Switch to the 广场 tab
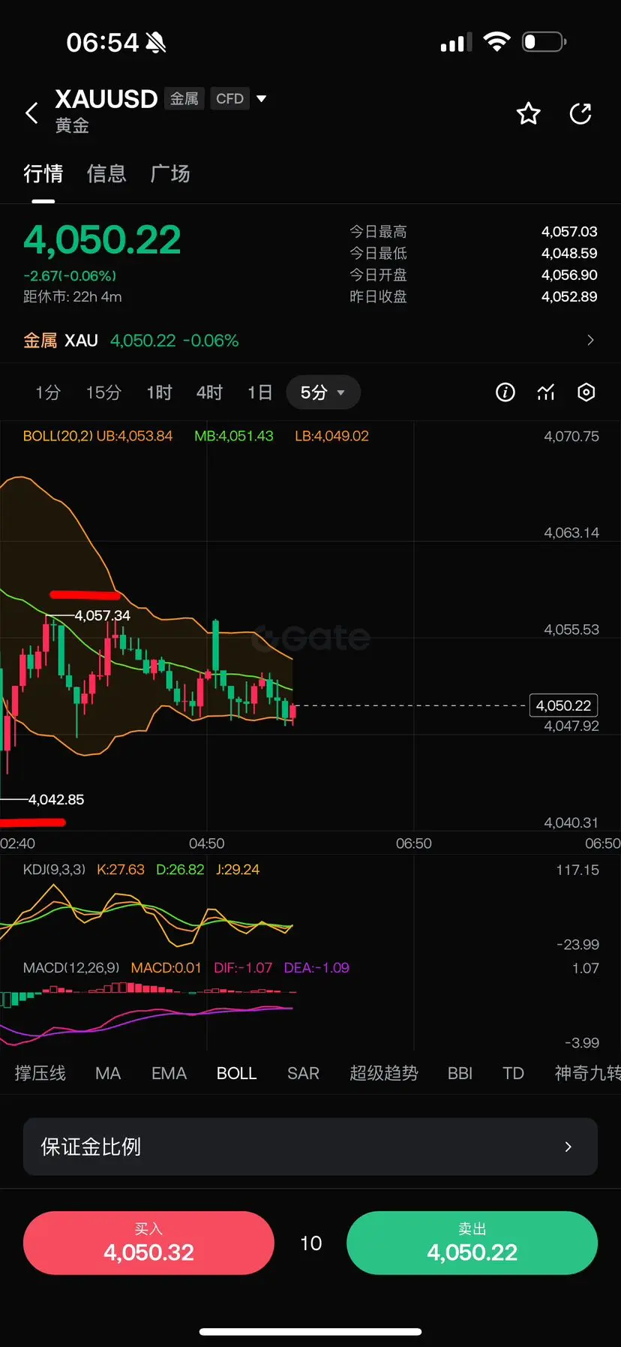The width and height of the screenshot is (621, 1347). click(x=170, y=173)
